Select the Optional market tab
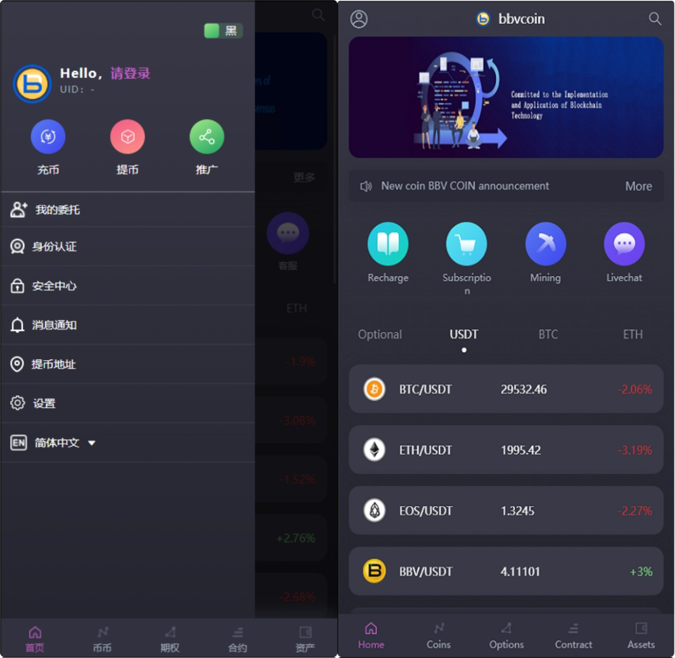675x658 pixels. [380, 334]
